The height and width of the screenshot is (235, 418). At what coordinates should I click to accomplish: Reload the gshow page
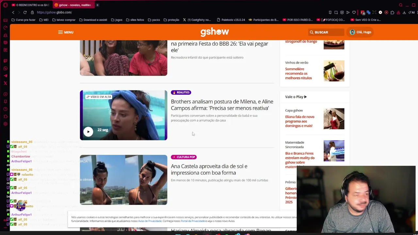click(x=25, y=12)
